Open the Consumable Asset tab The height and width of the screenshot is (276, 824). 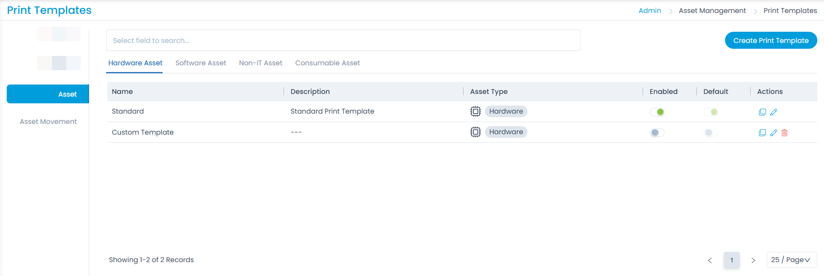pyautogui.click(x=327, y=63)
